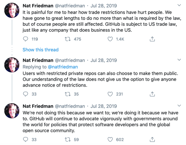
Task: Reply to the "We're not doing this" tweet
Action: (26, 140)
